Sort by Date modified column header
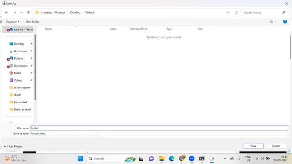This screenshot has height=164, width=292. (139, 29)
